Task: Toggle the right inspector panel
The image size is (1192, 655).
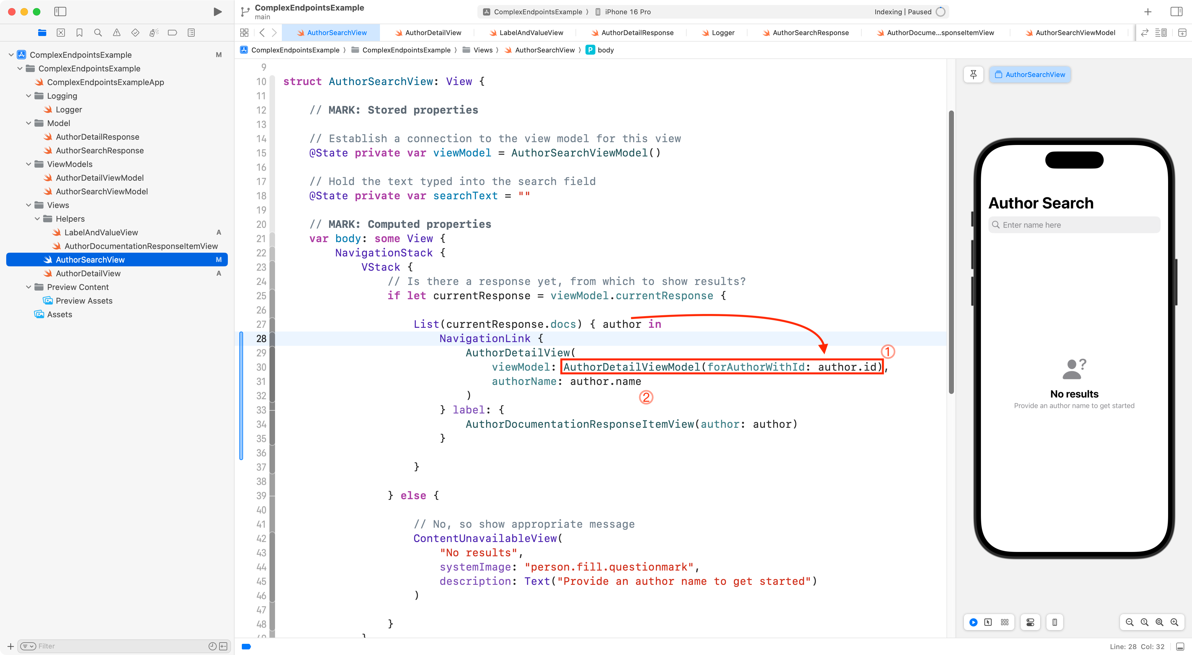Action: [1176, 11]
